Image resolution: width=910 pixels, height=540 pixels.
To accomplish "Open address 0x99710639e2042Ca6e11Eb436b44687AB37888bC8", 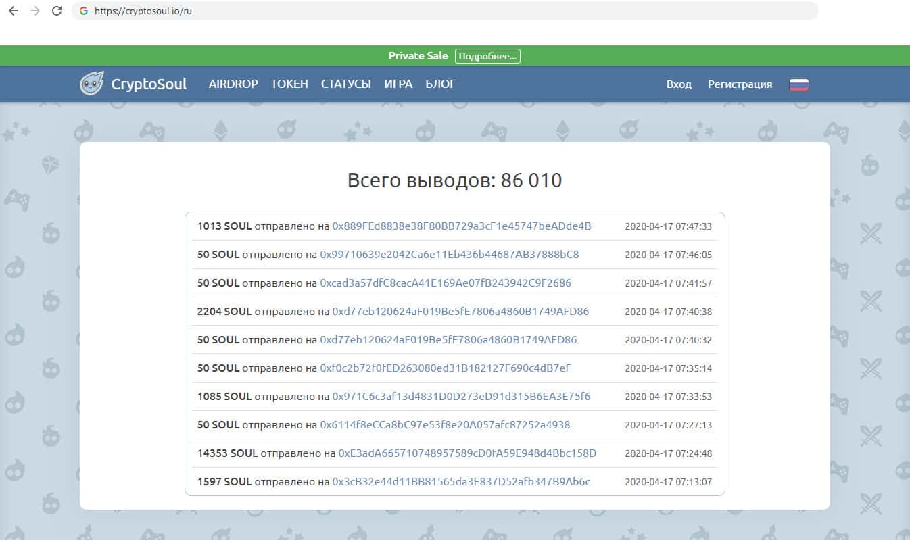I will click(450, 255).
